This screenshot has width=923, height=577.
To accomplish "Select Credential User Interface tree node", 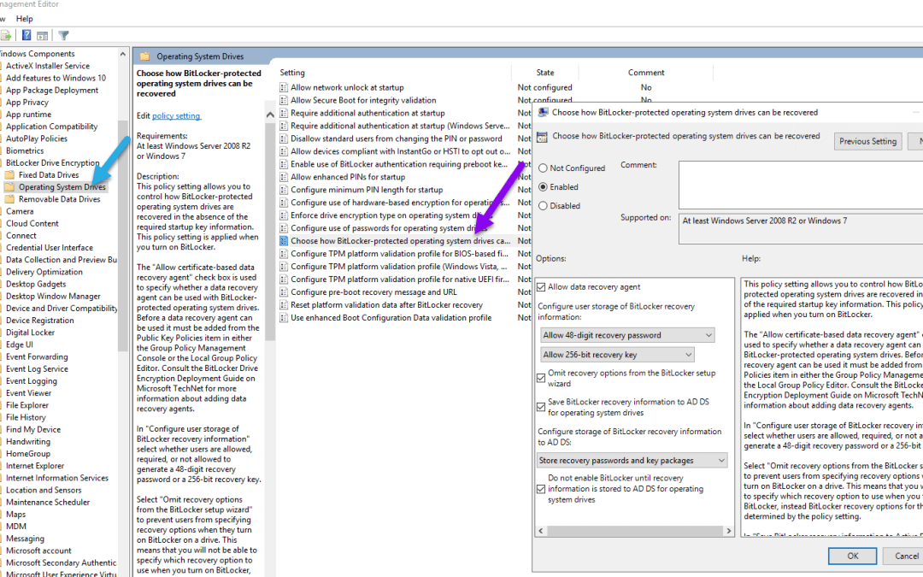I will point(49,248).
